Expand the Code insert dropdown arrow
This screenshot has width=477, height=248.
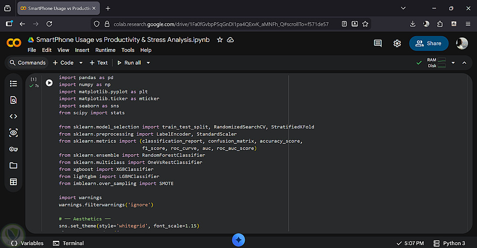pyautogui.click(x=81, y=63)
